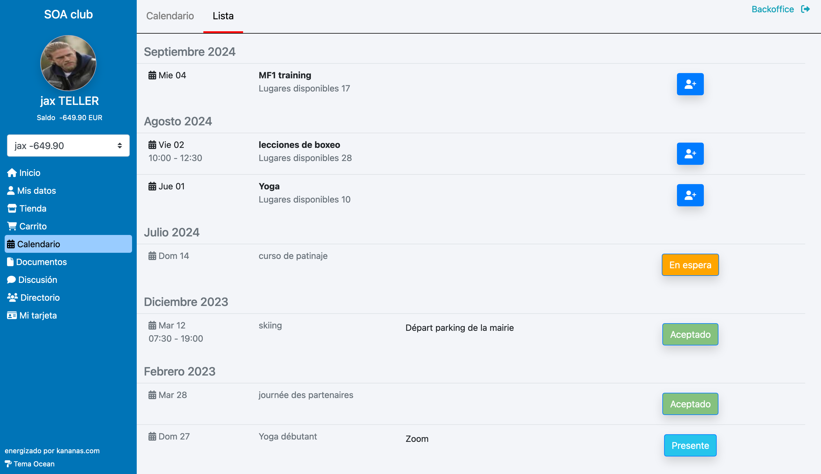This screenshot has width=821, height=474.
Task: Click the Diciembre 2023 heading
Action: tap(186, 302)
